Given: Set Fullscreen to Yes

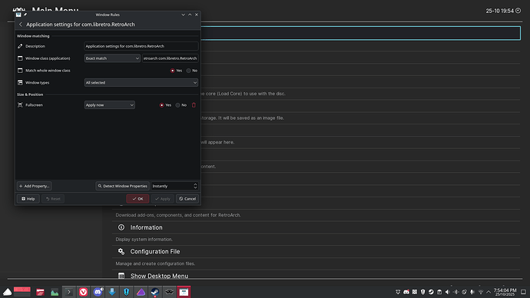Looking at the screenshot, I should pos(161,105).
